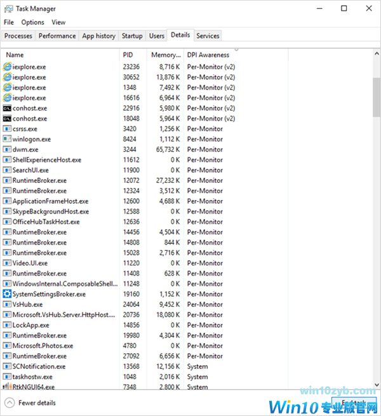Select RuntimeBroker.exe row with PID 12072
Screen dimensions: 381x416
145,180
